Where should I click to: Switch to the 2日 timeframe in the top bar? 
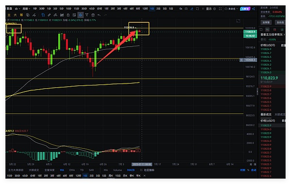pyautogui.click(x=158, y=9)
